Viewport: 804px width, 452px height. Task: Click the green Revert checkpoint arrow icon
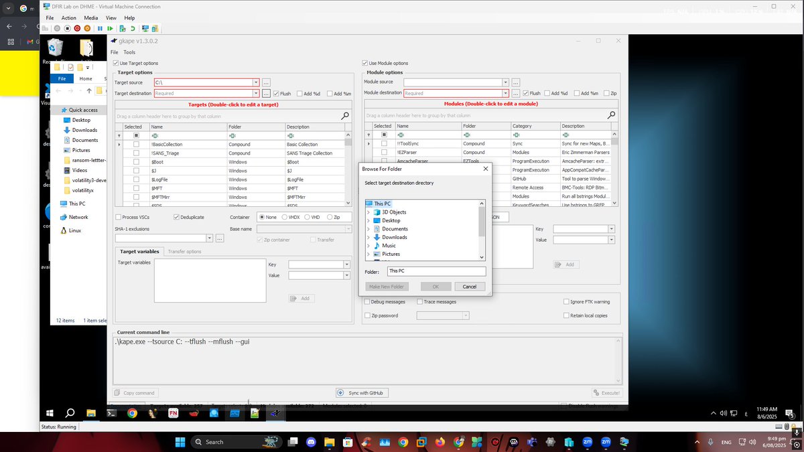coord(133,28)
